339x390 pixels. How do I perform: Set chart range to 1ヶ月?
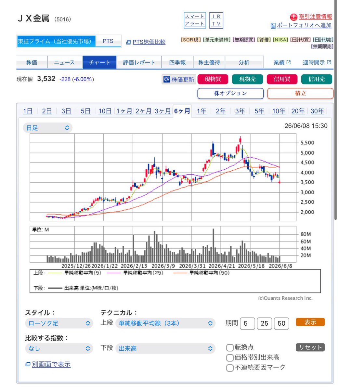click(x=124, y=111)
